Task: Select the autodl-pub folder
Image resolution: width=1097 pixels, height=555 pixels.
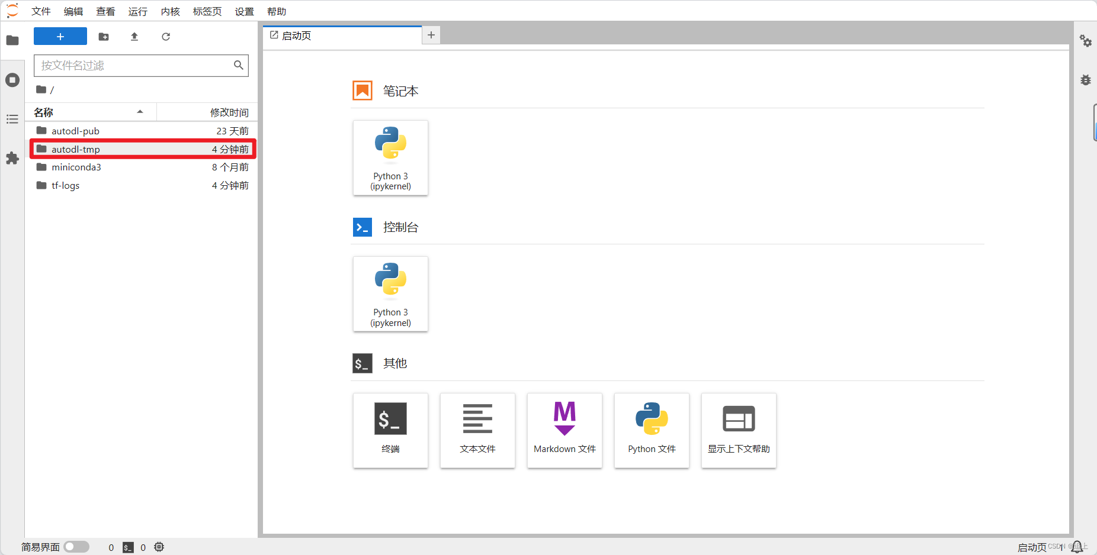Action: click(x=142, y=131)
